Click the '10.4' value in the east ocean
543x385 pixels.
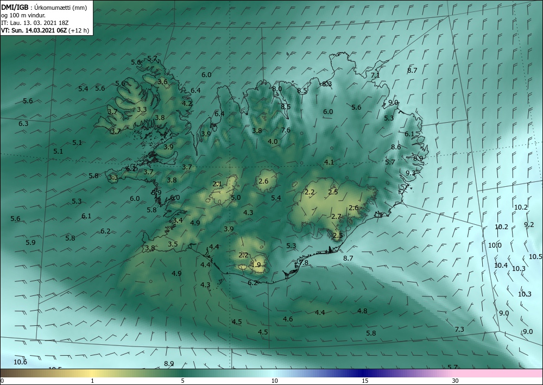pos(501,265)
